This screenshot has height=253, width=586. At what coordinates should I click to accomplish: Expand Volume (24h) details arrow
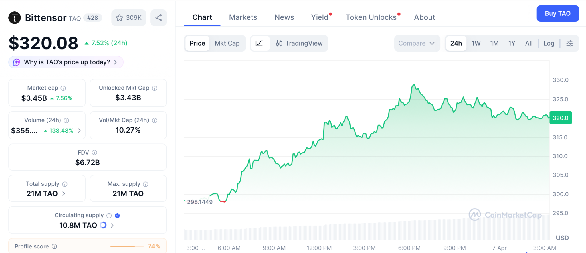tap(79, 131)
